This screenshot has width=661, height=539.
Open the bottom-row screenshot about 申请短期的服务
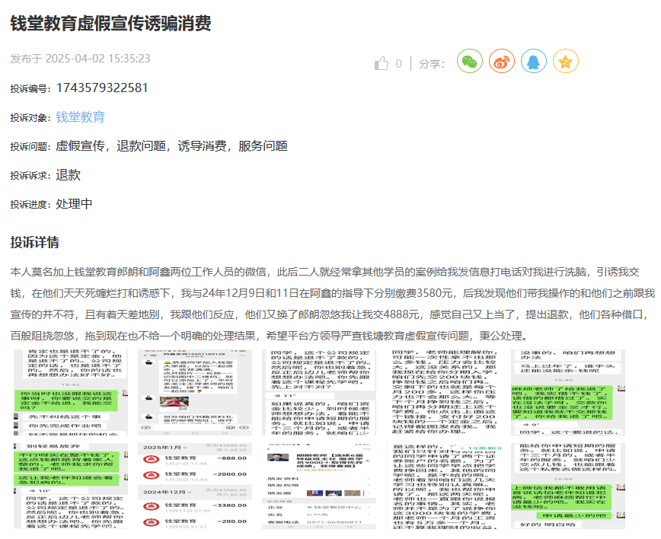[568, 486]
